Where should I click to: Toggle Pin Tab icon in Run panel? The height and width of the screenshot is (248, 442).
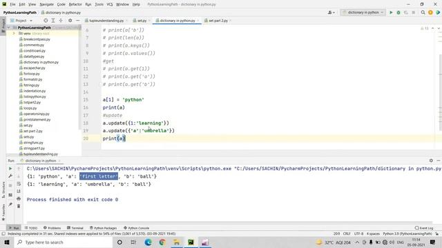click(x=10, y=205)
